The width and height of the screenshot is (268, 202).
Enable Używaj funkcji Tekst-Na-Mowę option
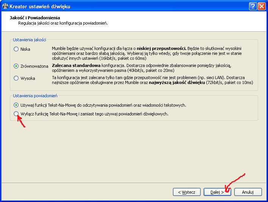[x=16, y=105]
